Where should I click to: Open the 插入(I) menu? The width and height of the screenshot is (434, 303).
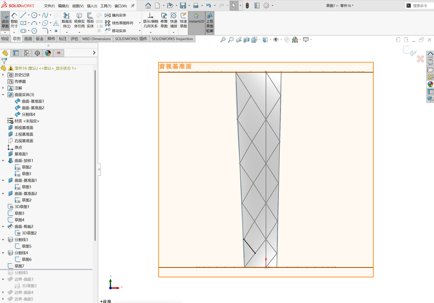(92, 6)
